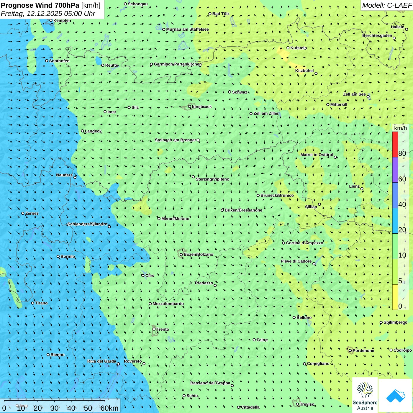Click the Bormio city label

68,256
